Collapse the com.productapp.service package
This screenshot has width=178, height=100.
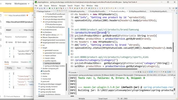coord(41,22)
